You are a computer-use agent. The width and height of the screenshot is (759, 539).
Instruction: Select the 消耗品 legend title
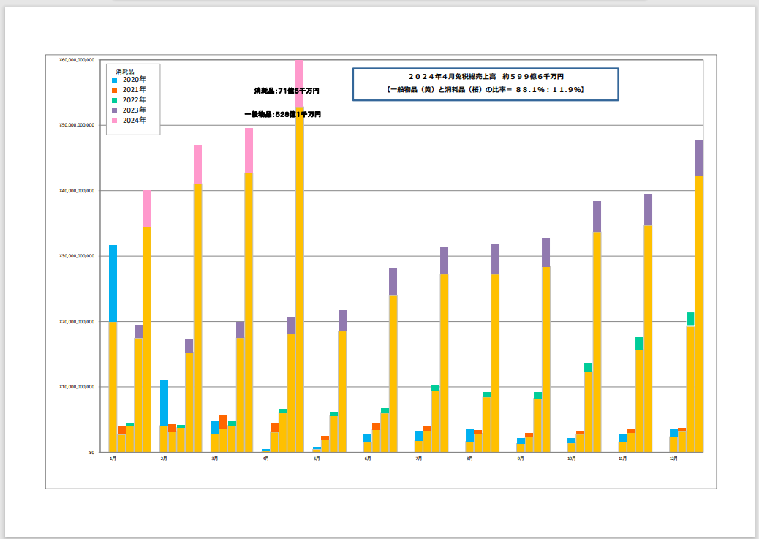(125, 71)
